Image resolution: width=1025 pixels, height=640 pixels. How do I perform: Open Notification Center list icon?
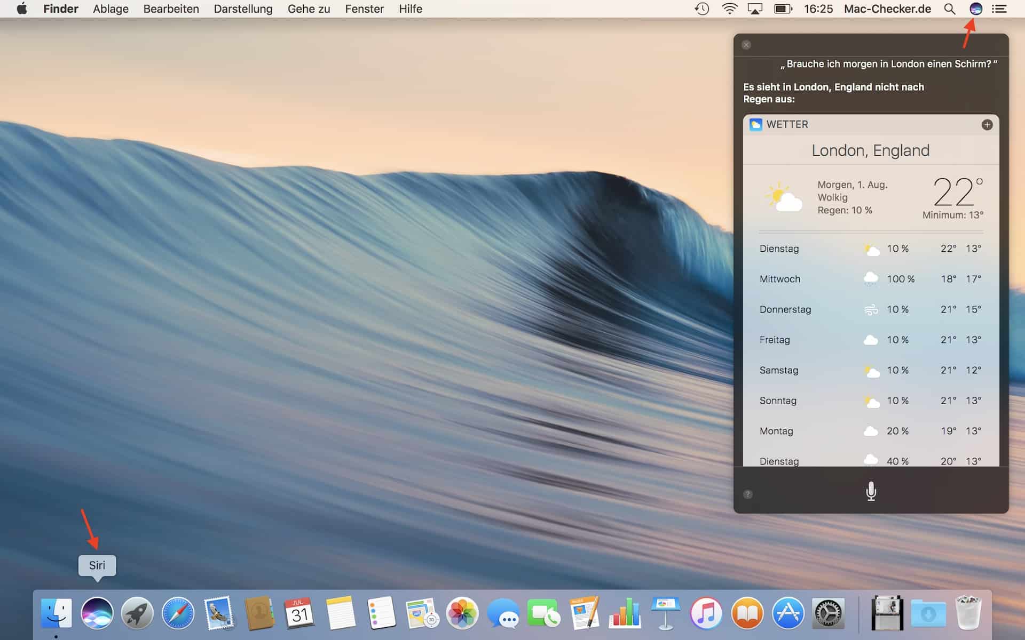point(999,9)
